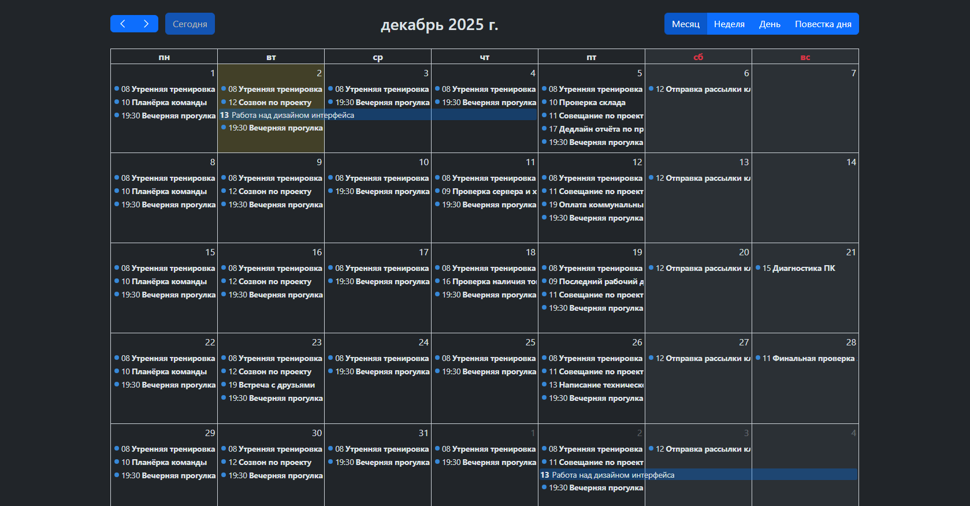The width and height of the screenshot is (970, 506).
Task: Select day number 14 in the calendar
Action: (851, 162)
